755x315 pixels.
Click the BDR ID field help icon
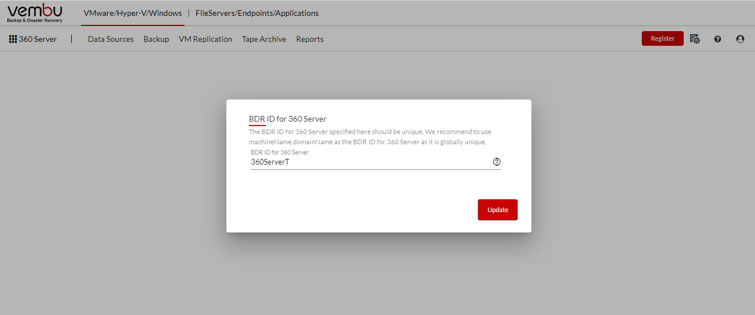(x=497, y=162)
